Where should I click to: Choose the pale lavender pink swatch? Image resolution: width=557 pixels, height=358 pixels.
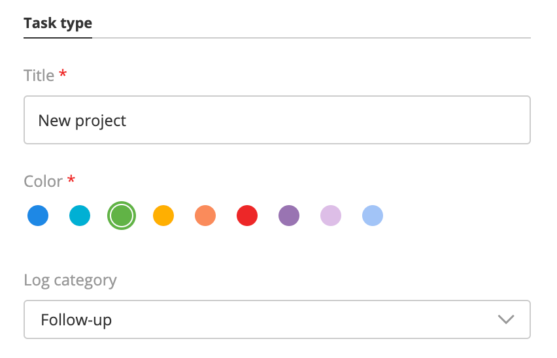(x=331, y=216)
